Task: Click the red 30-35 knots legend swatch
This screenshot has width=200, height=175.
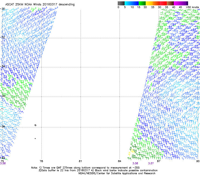Action: pyautogui.click(x=163, y=3)
